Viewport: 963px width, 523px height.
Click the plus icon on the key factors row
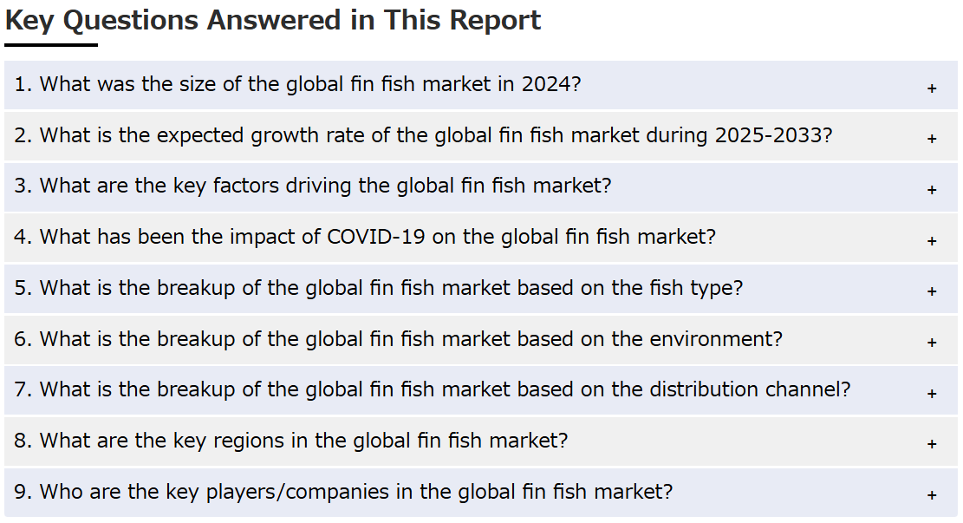[932, 190]
